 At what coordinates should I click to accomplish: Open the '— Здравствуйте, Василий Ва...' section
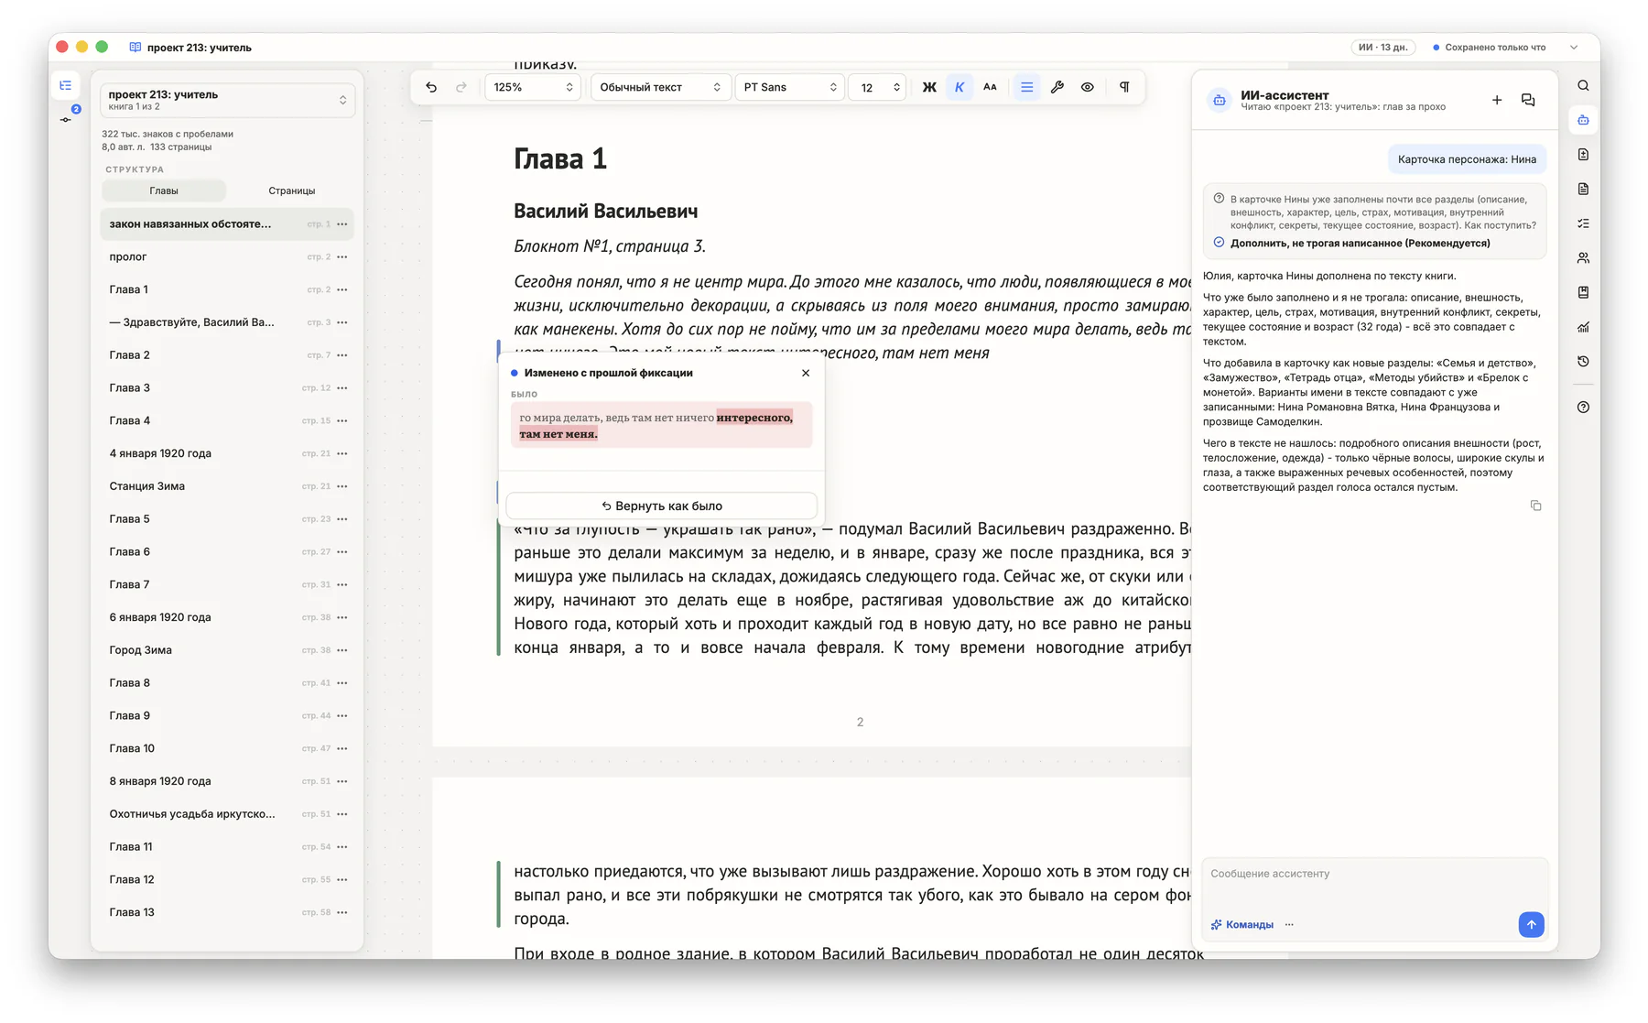(227, 322)
